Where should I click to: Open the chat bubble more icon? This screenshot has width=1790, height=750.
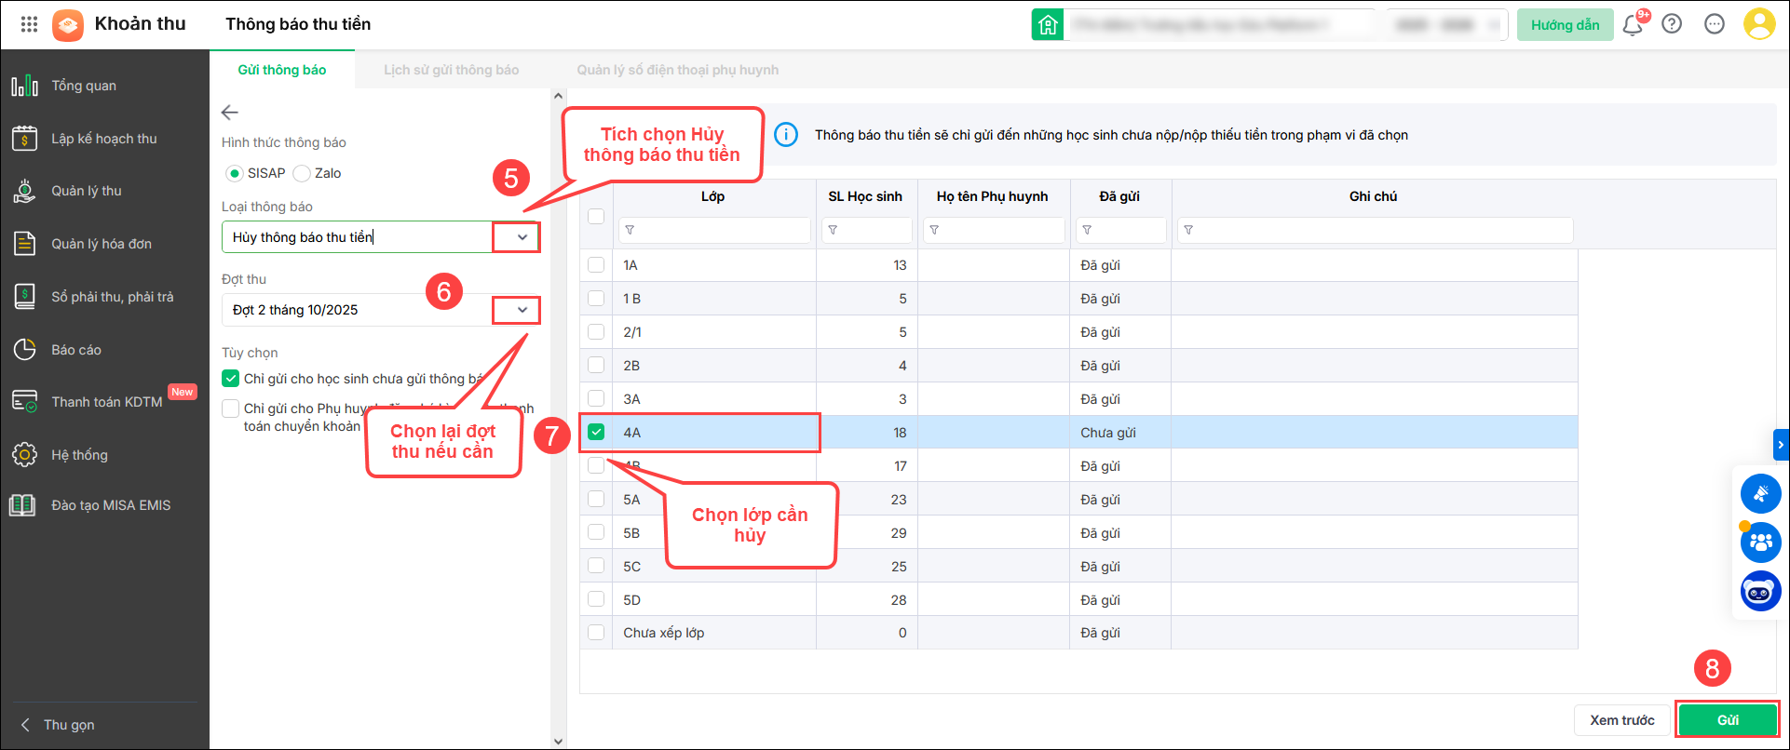point(1715,24)
